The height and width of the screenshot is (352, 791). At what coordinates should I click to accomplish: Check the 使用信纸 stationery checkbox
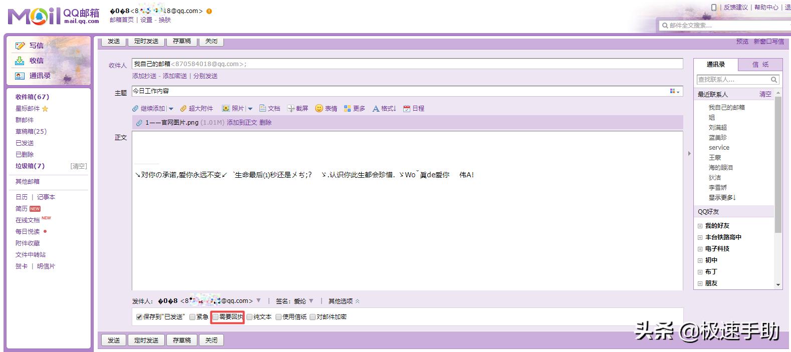click(x=279, y=317)
